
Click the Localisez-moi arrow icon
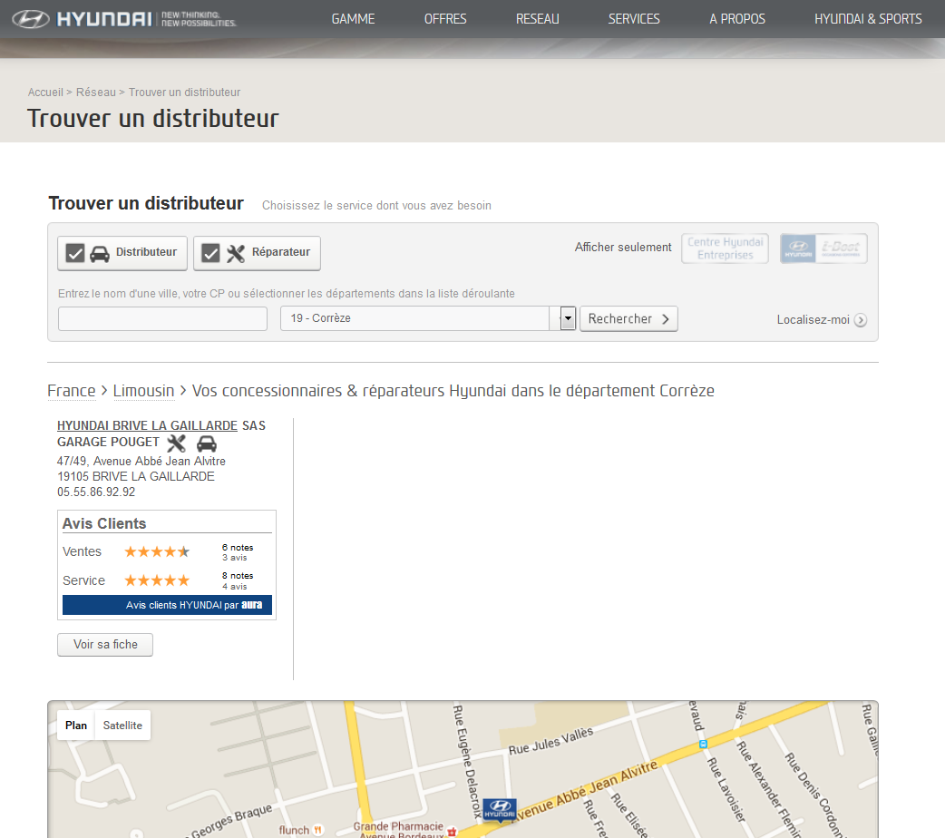(x=860, y=320)
